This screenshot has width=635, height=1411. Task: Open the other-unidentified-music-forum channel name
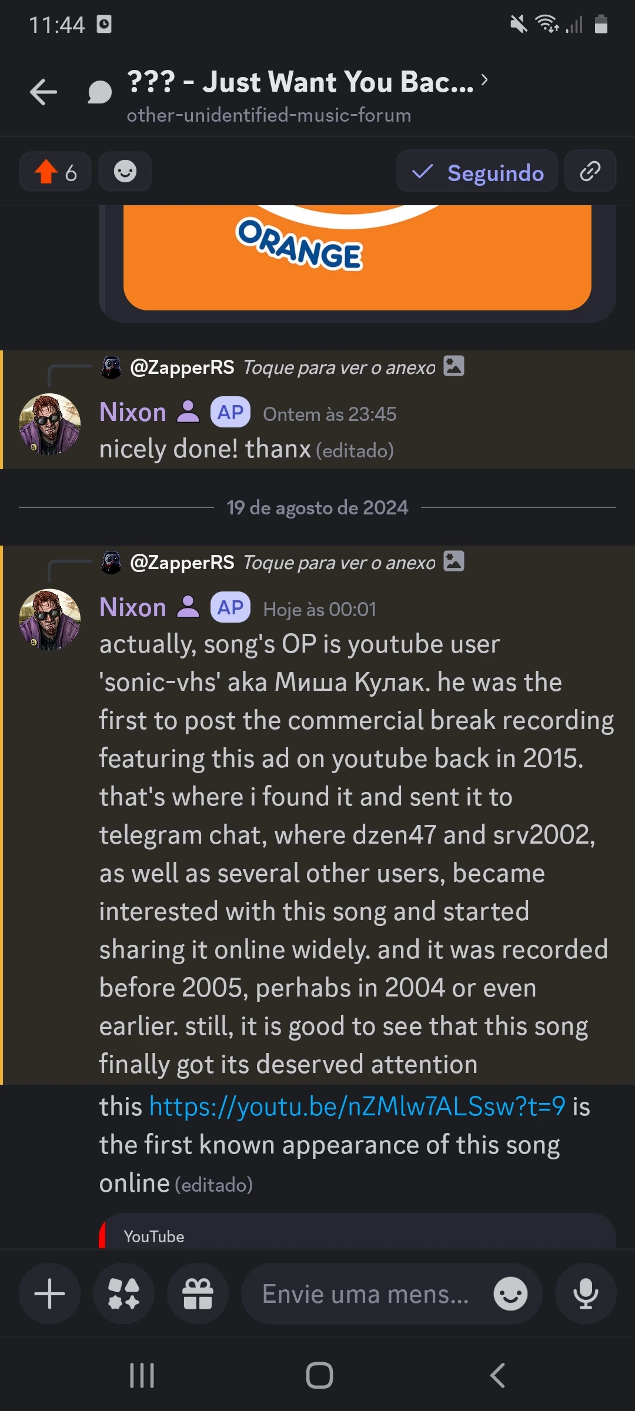269,115
